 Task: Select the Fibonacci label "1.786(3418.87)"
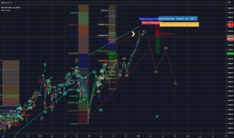(73, 25)
